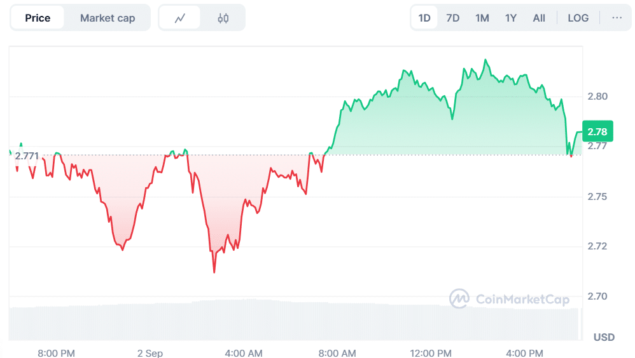This screenshot has width=635, height=358.
Task: Open the three-dots more options menu
Action: (x=617, y=18)
